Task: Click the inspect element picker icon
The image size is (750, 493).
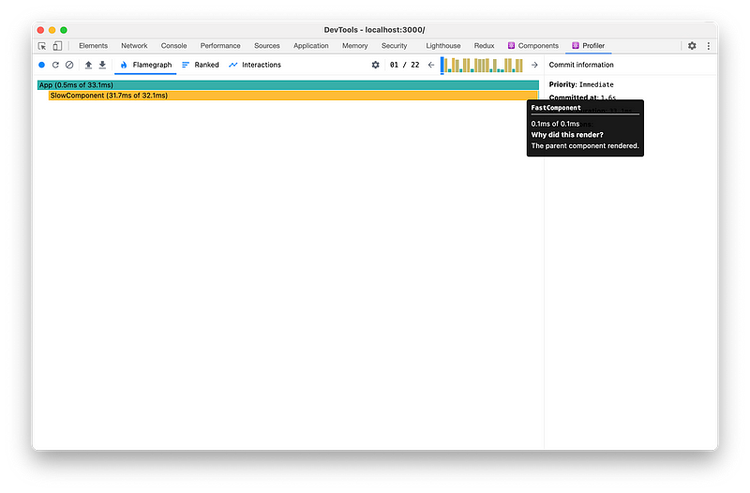Action: (42, 46)
